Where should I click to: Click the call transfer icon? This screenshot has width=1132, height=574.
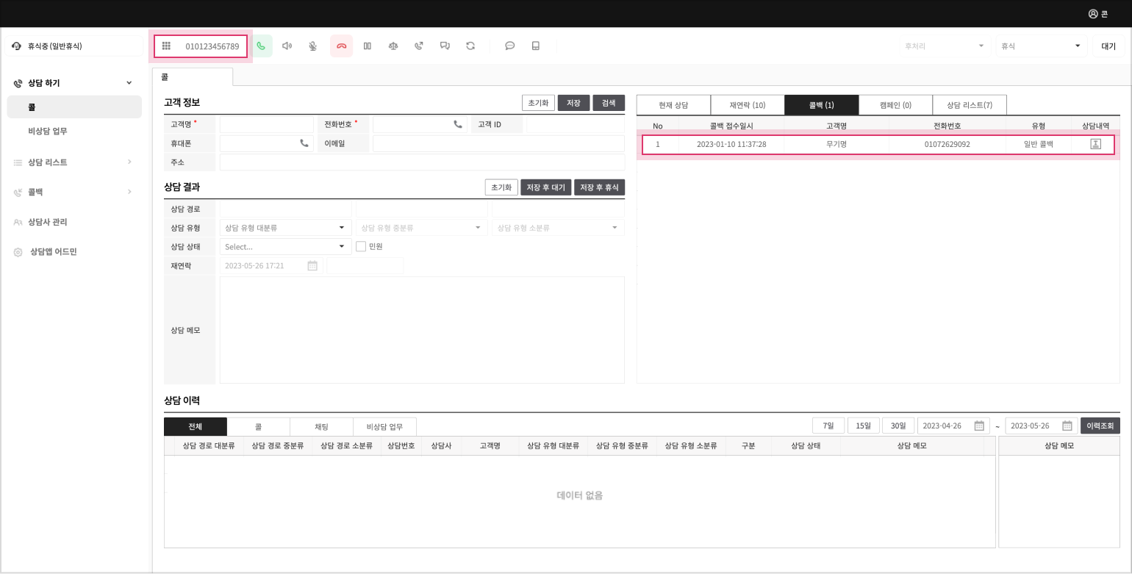pyautogui.click(x=419, y=46)
